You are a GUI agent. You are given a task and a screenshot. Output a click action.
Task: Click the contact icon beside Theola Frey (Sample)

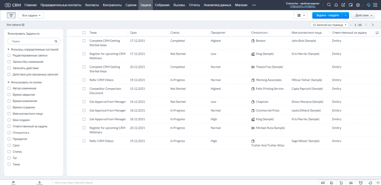(253, 67)
